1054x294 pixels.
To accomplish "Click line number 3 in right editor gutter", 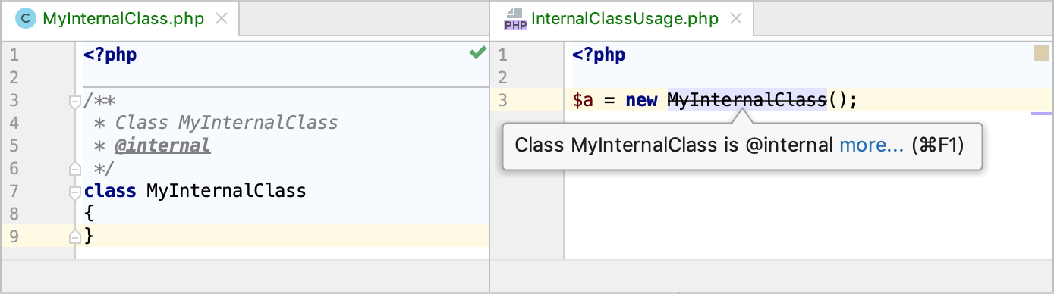I will 502,100.
